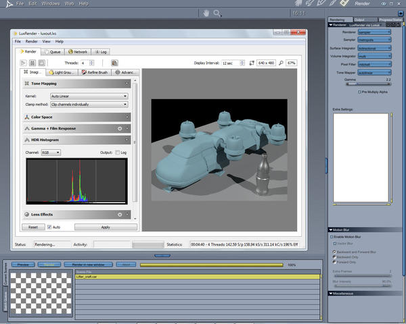Click the Apply button

pos(105,227)
